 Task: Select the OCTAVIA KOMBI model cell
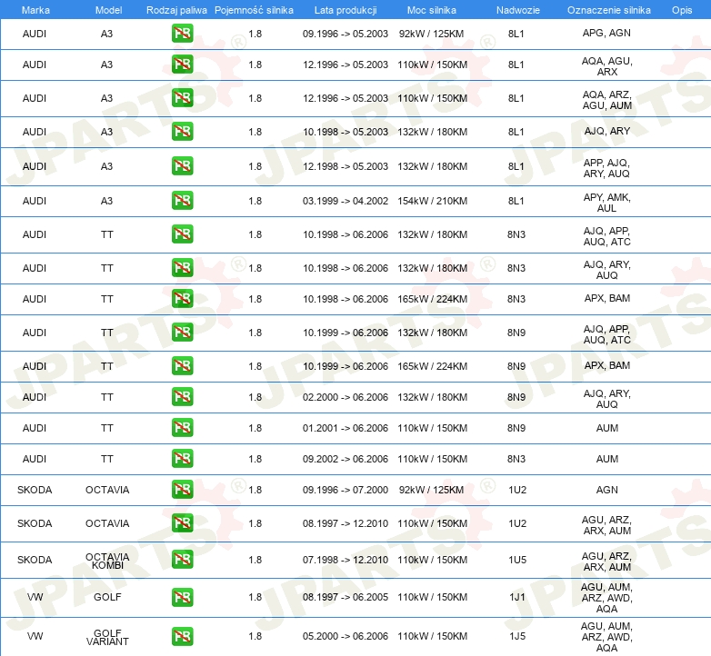(107, 561)
